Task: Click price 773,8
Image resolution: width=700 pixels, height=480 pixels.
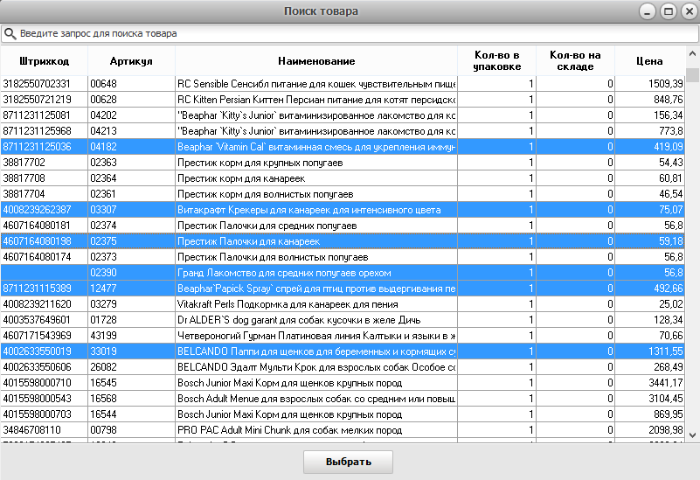Action: point(671,131)
